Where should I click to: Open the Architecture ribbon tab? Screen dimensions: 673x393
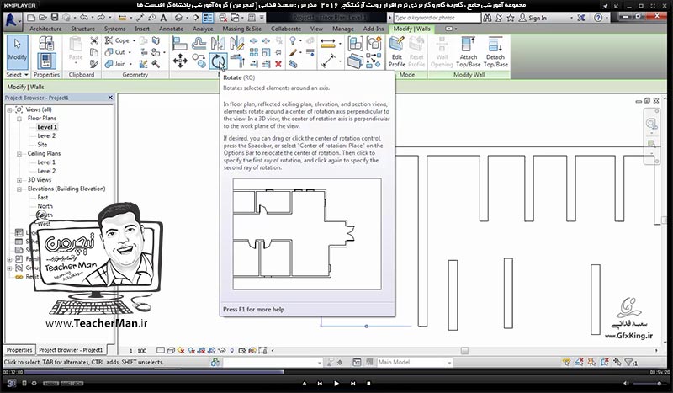click(x=45, y=29)
